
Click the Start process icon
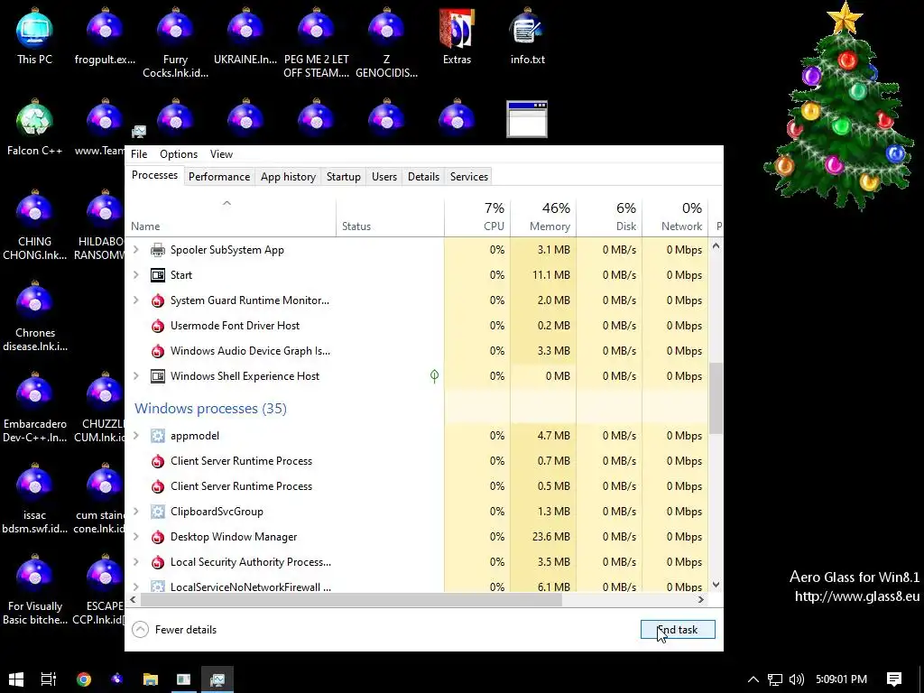point(157,275)
